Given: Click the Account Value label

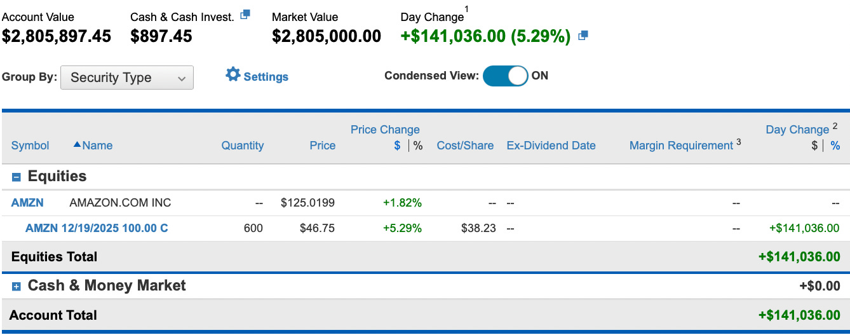Looking at the screenshot, I should 38,17.
